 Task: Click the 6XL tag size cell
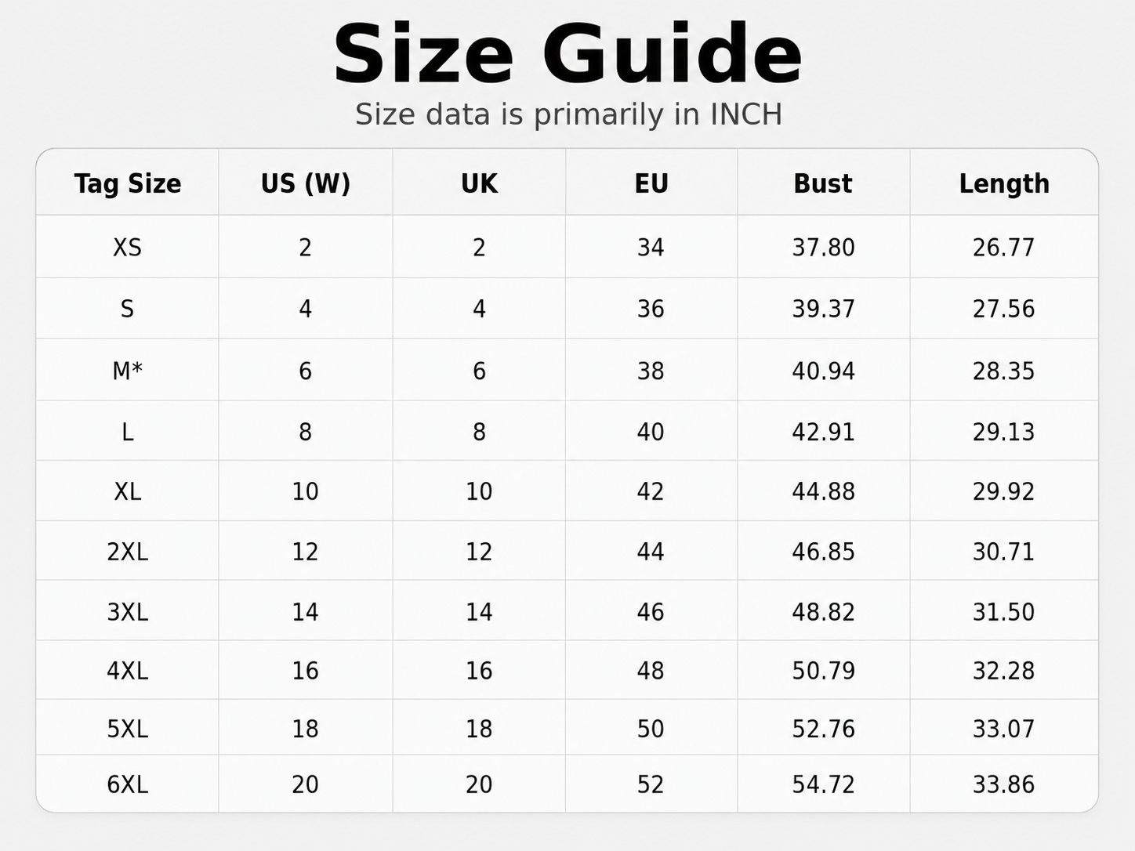click(x=128, y=784)
